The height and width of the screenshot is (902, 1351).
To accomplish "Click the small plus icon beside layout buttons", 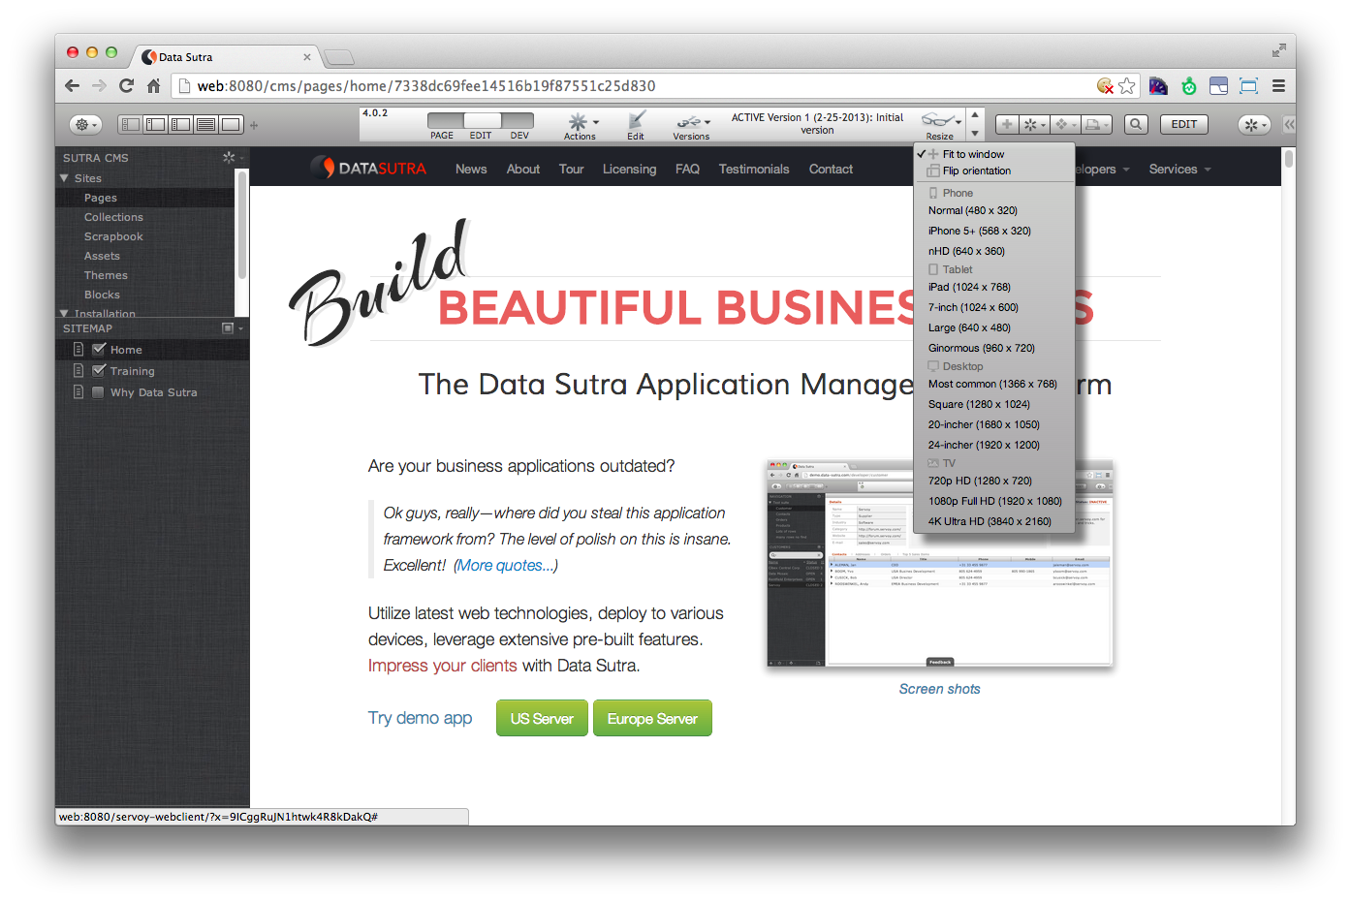I will pos(254,125).
